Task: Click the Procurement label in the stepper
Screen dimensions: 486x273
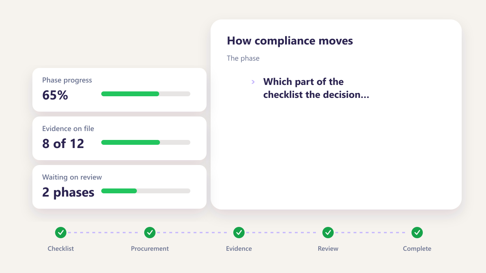Action: tap(150, 249)
